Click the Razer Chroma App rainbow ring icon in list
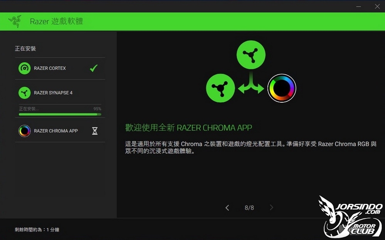The image size is (385, 240). (x=25, y=131)
